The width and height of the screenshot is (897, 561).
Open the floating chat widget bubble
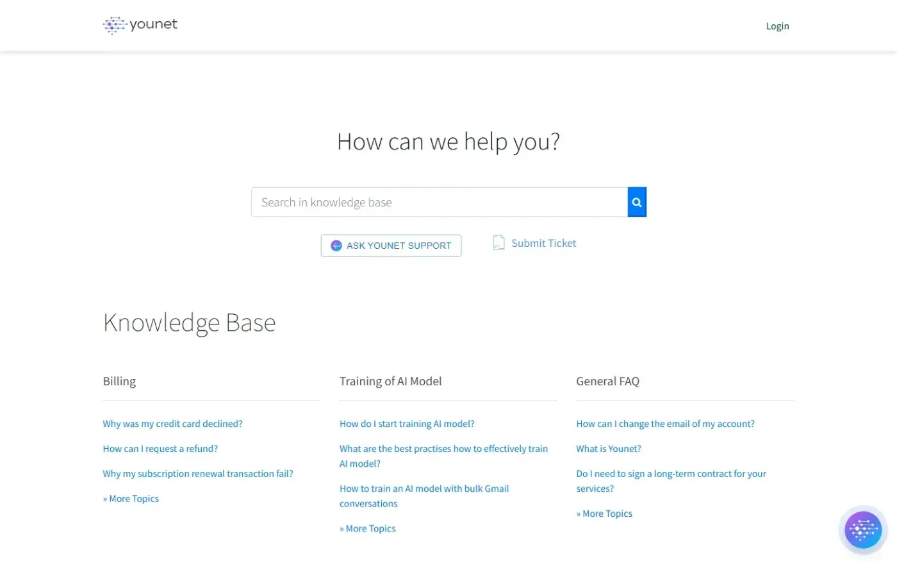(863, 530)
